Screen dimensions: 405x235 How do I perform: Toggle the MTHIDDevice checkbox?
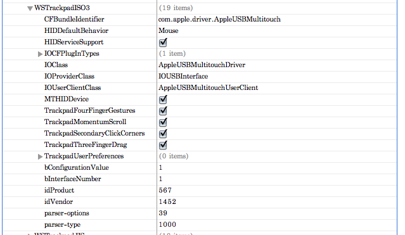click(163, 99)
